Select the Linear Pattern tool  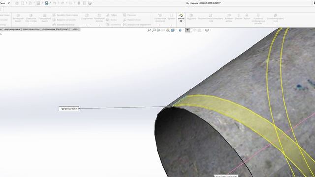tap(99, 18)
